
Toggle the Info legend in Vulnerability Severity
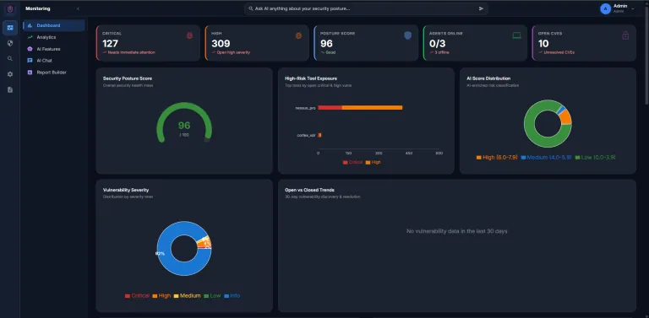pos(232,296)
